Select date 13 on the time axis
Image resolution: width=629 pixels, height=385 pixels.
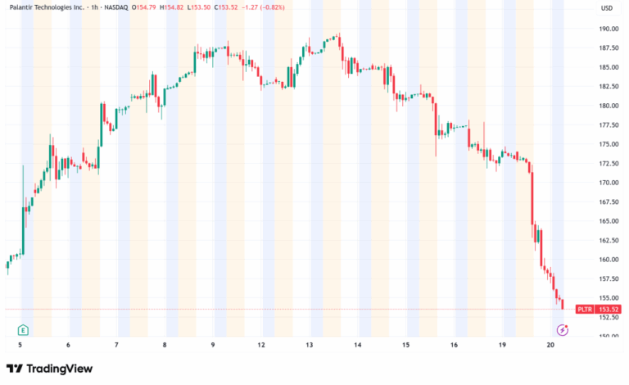310,346
